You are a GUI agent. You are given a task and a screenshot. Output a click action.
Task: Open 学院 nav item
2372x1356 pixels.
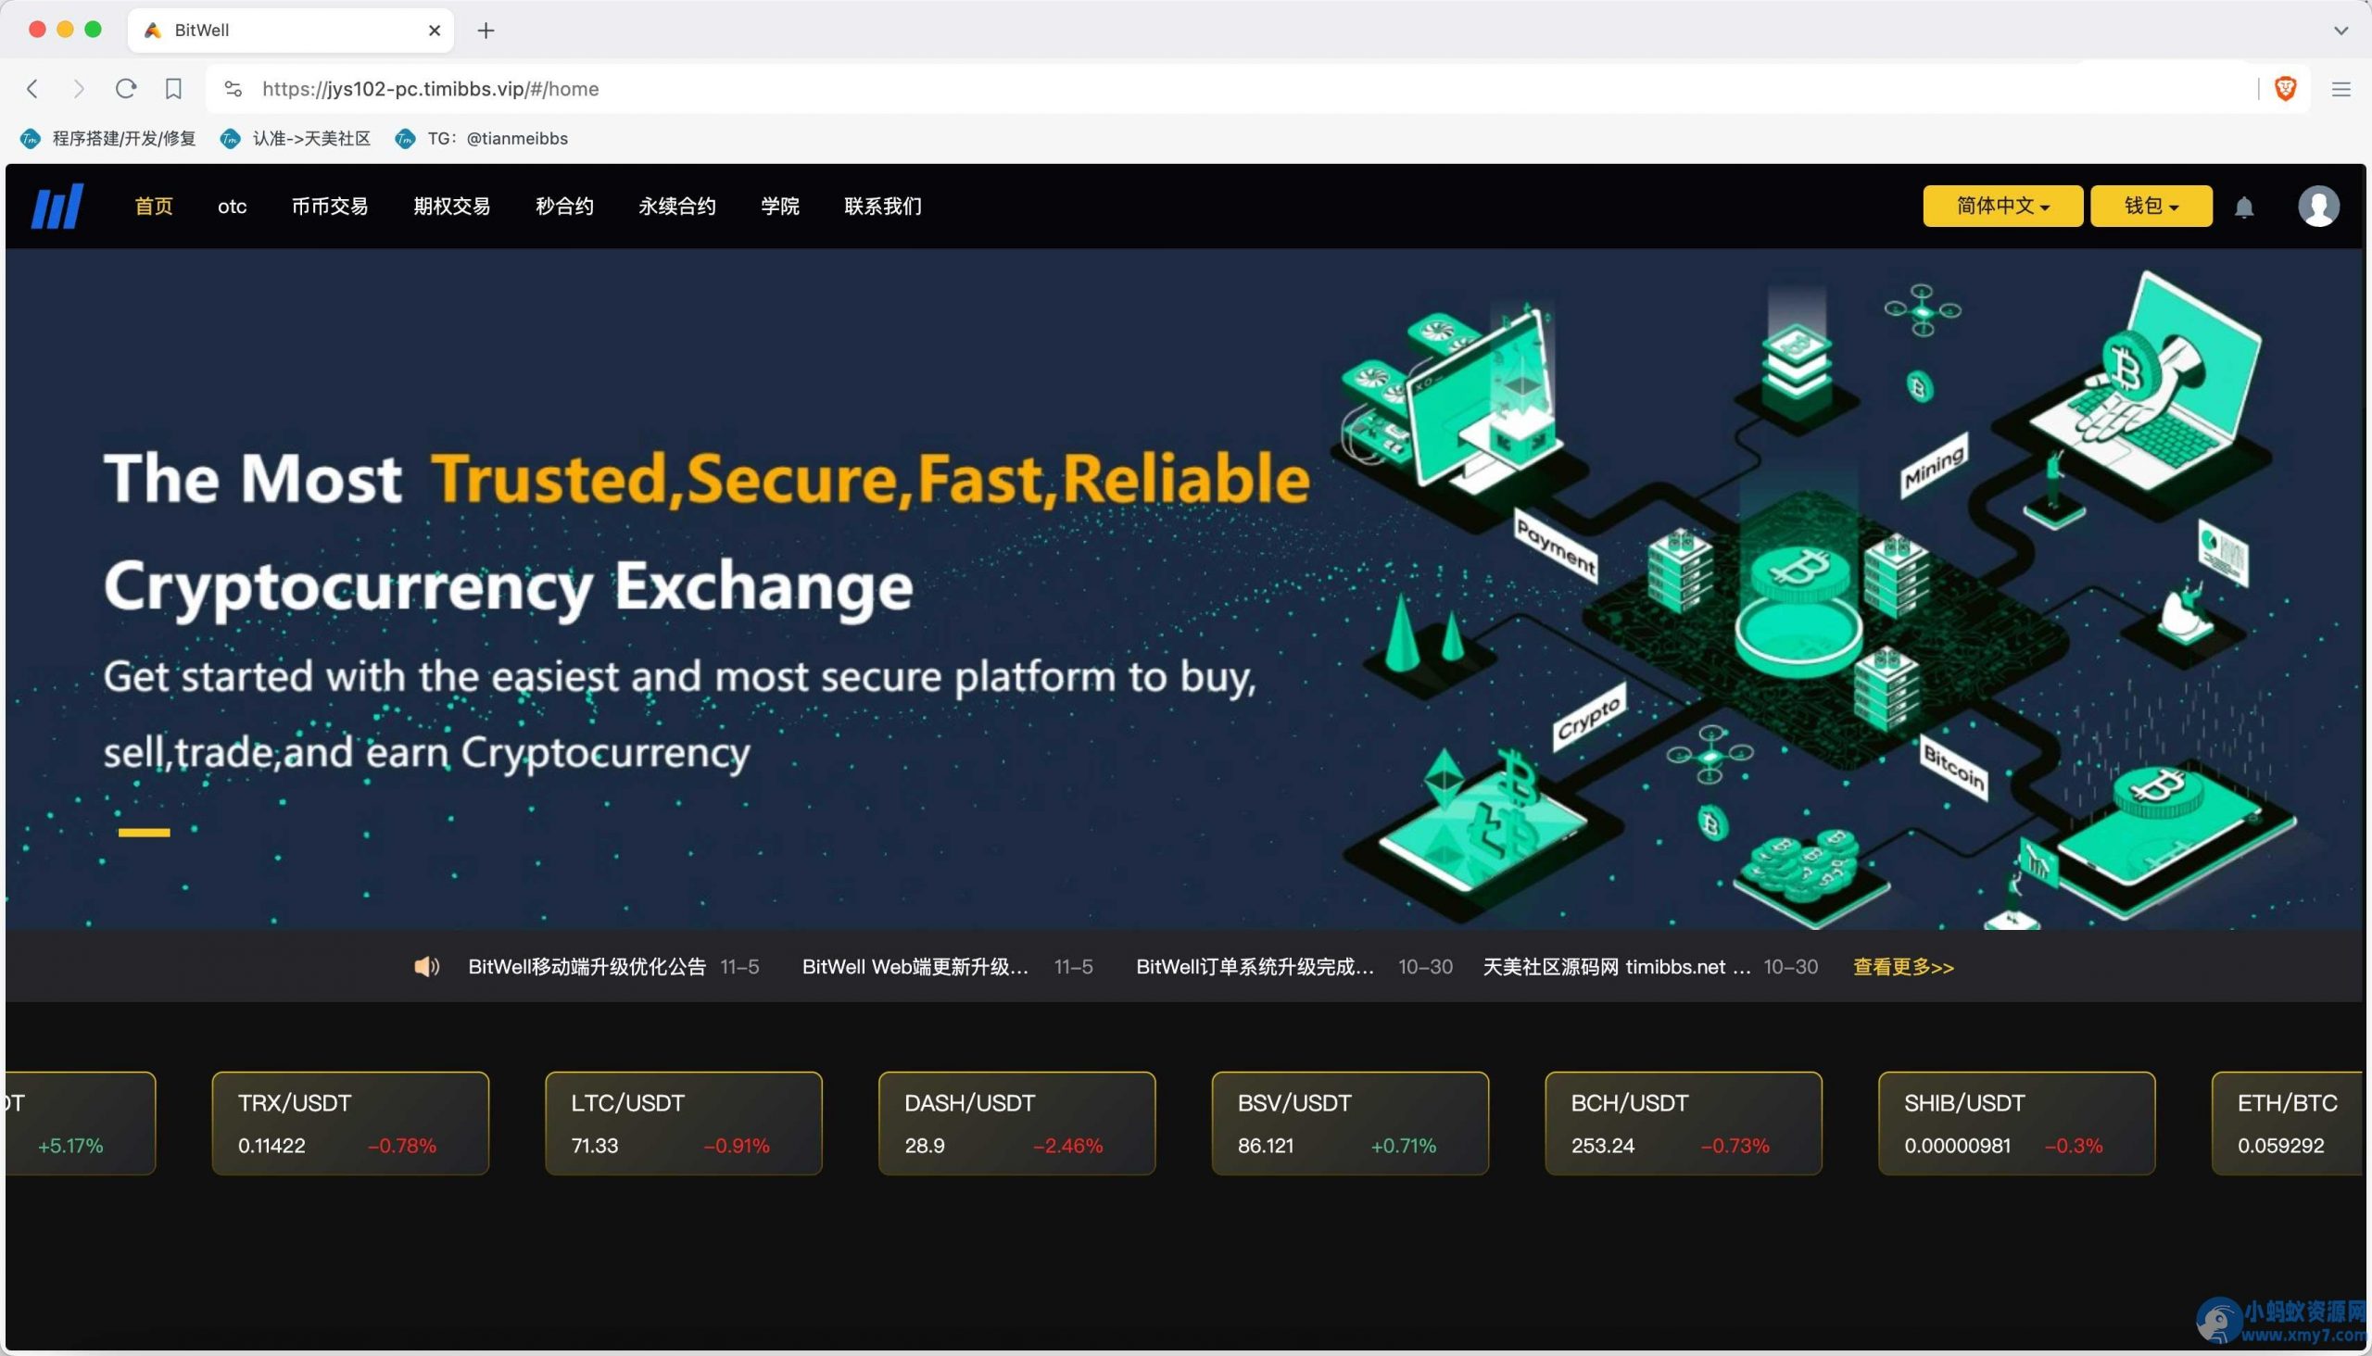[780, 206]
